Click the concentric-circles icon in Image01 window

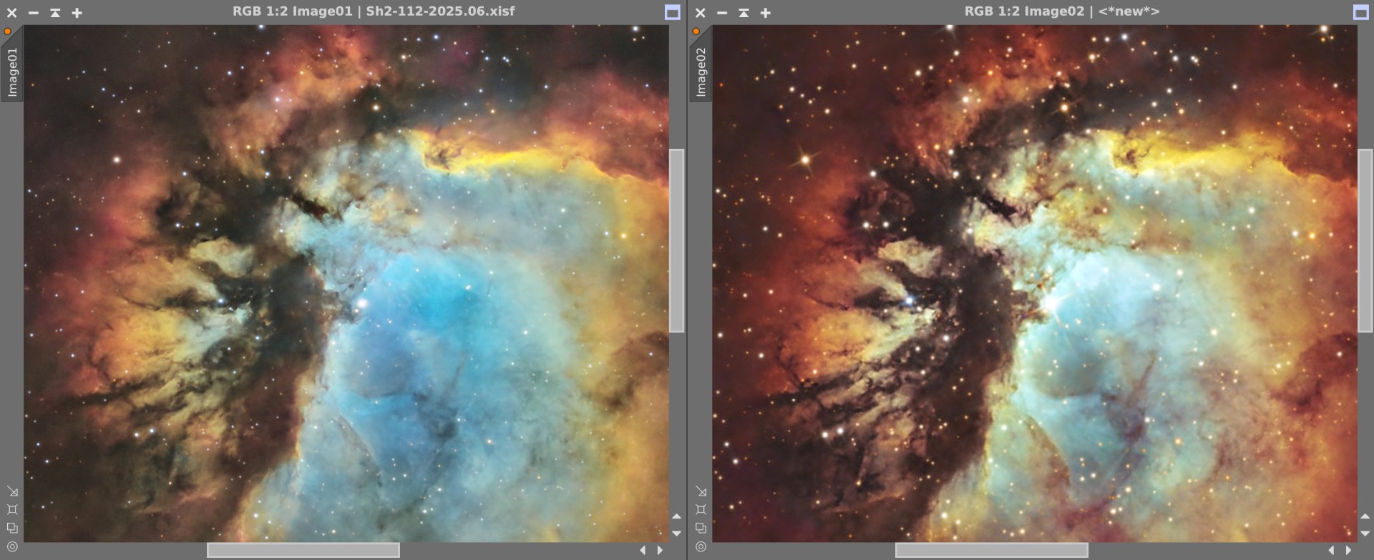[12, 546]
